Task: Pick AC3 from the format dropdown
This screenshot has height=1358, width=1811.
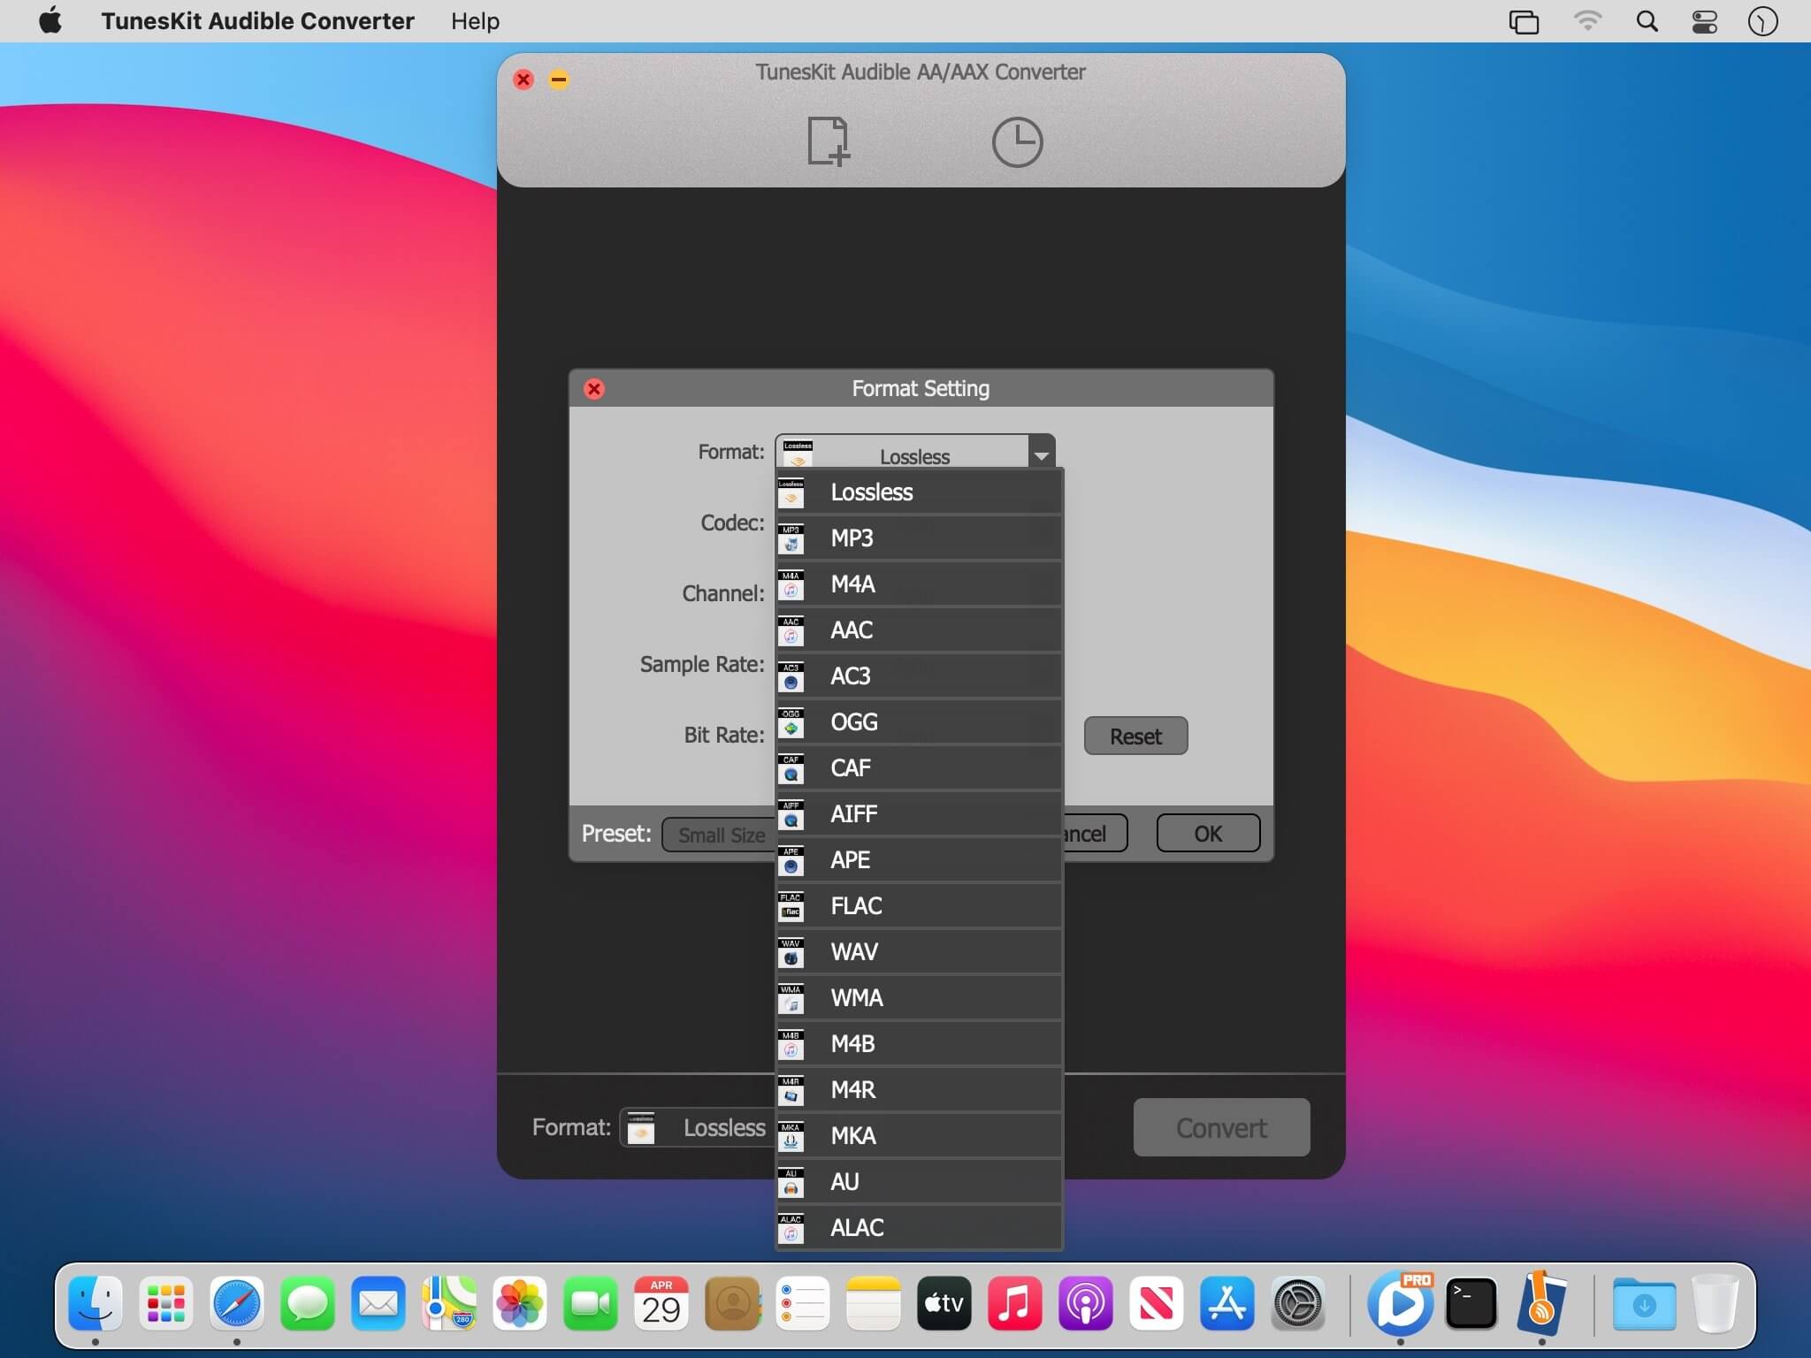Action: 919,675
